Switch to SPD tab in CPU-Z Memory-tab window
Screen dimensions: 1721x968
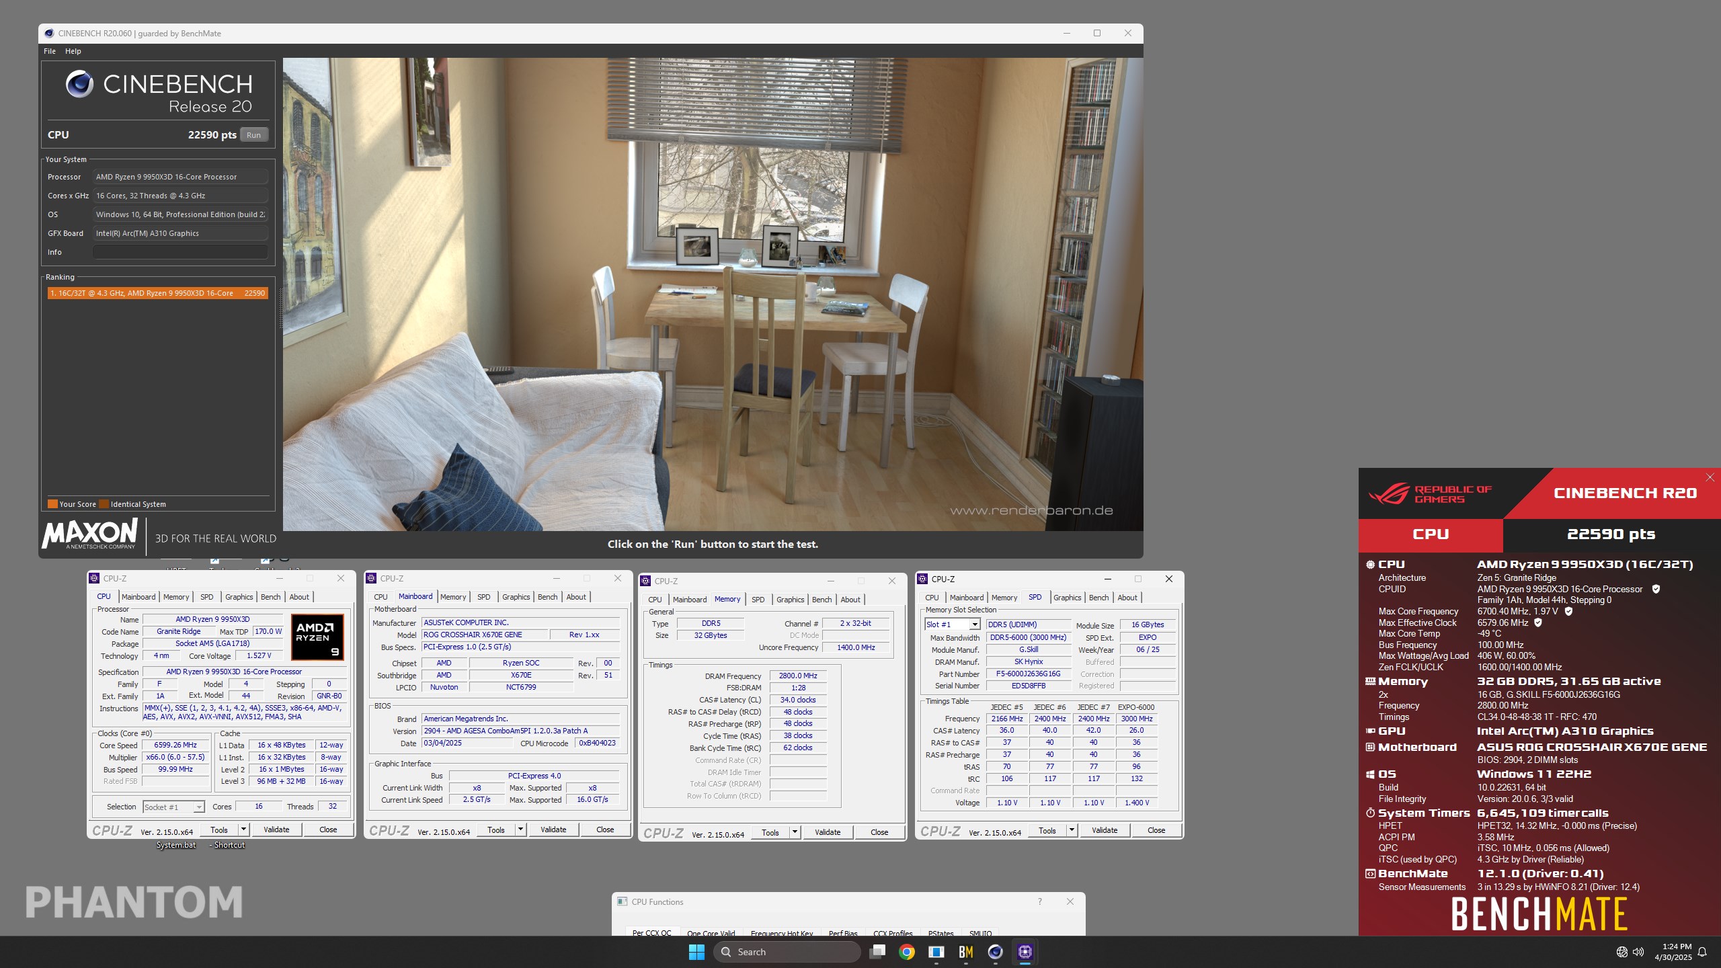tap(758, 600)
